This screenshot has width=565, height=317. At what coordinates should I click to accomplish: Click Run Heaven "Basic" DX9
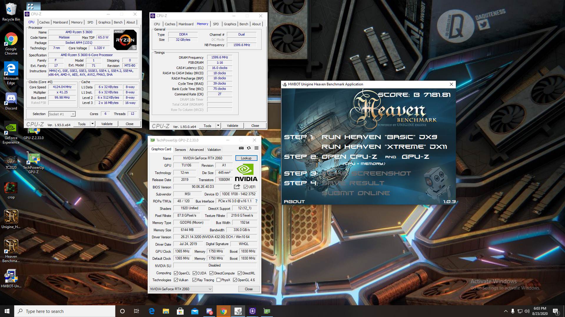[x=379, y=137]
